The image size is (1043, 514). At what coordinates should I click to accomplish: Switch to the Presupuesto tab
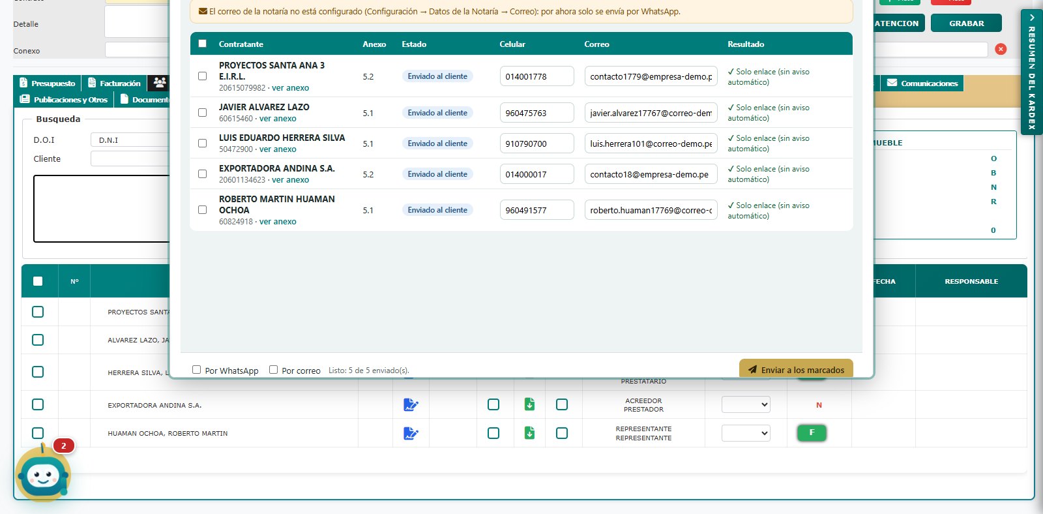point(47,83)
